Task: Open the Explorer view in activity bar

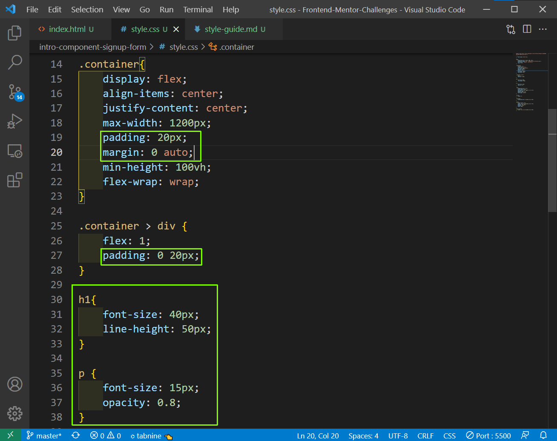Action: (x=14, y=33)
